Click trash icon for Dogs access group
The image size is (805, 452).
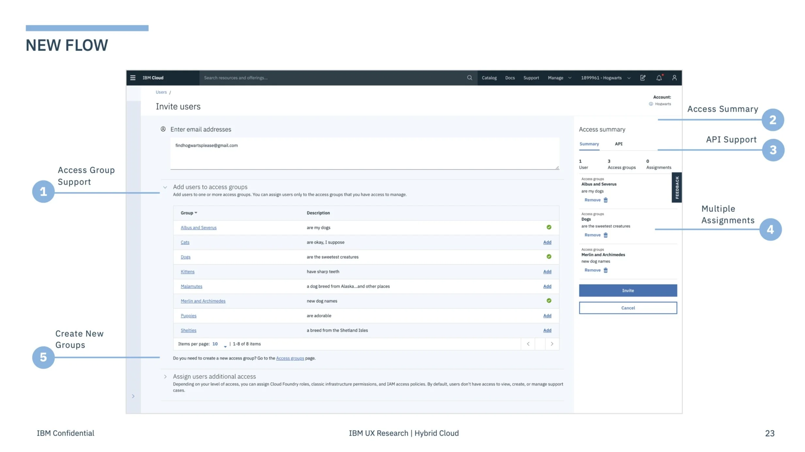tap(605, 235)
